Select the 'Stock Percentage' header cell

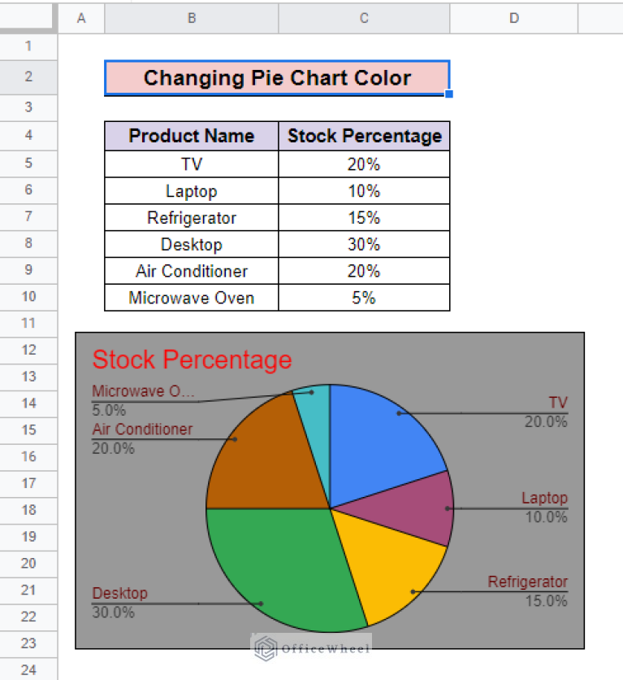click(364, 136)
